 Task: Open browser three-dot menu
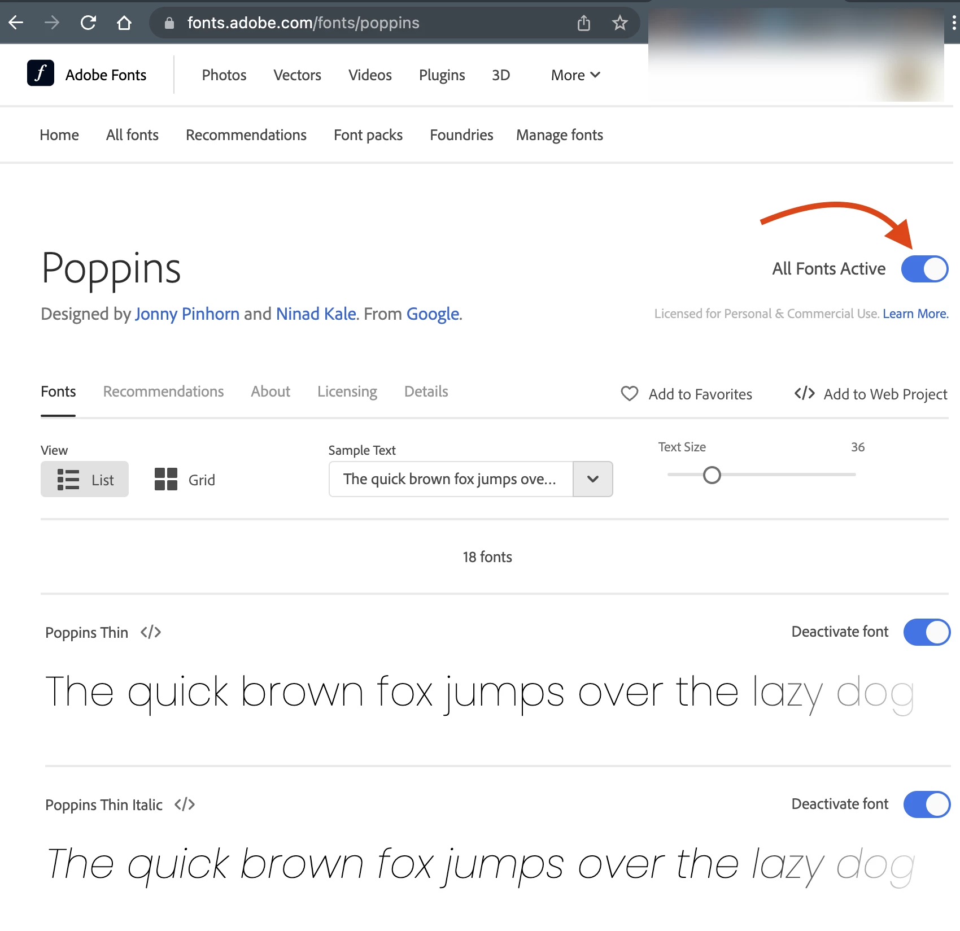(954, 23)
